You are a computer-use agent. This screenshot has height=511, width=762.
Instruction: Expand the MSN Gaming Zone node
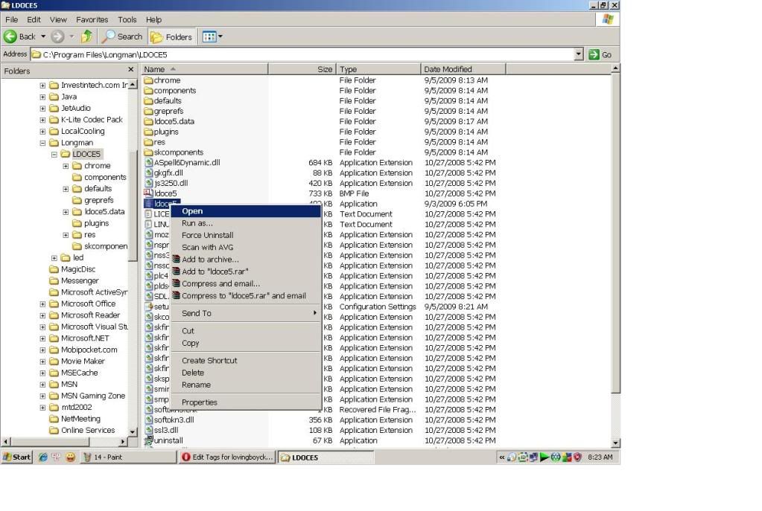(x=42, y=396)
